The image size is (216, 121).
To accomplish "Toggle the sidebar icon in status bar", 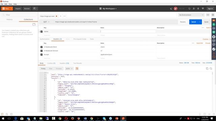I will (2, 114).
